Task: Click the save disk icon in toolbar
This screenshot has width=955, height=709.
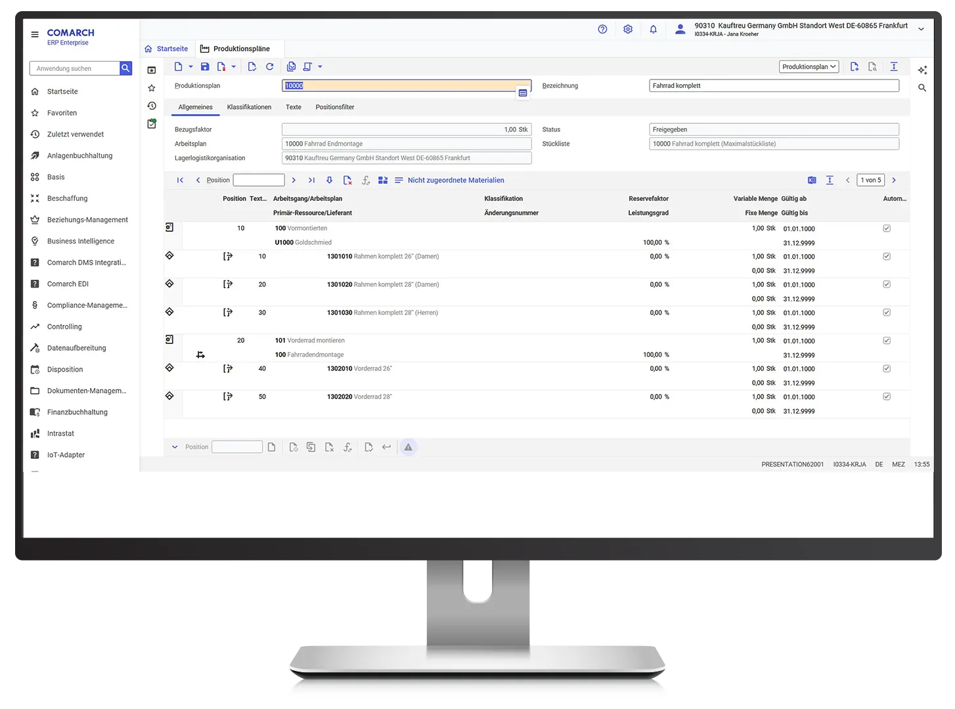Action: (205, 67)
